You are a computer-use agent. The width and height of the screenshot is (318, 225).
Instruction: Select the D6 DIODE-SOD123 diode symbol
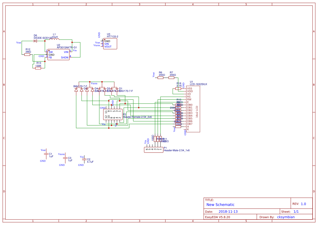click(35, 41)
